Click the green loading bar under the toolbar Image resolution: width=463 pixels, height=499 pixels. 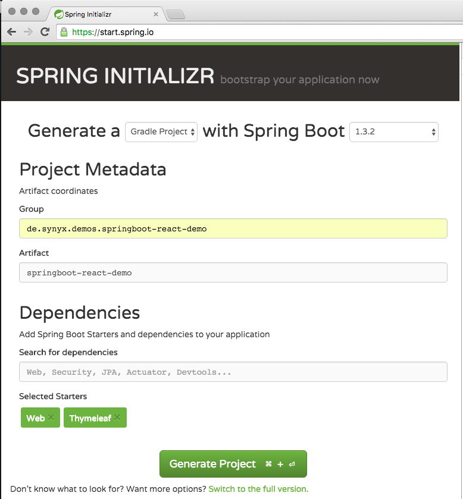coord(232,44)
